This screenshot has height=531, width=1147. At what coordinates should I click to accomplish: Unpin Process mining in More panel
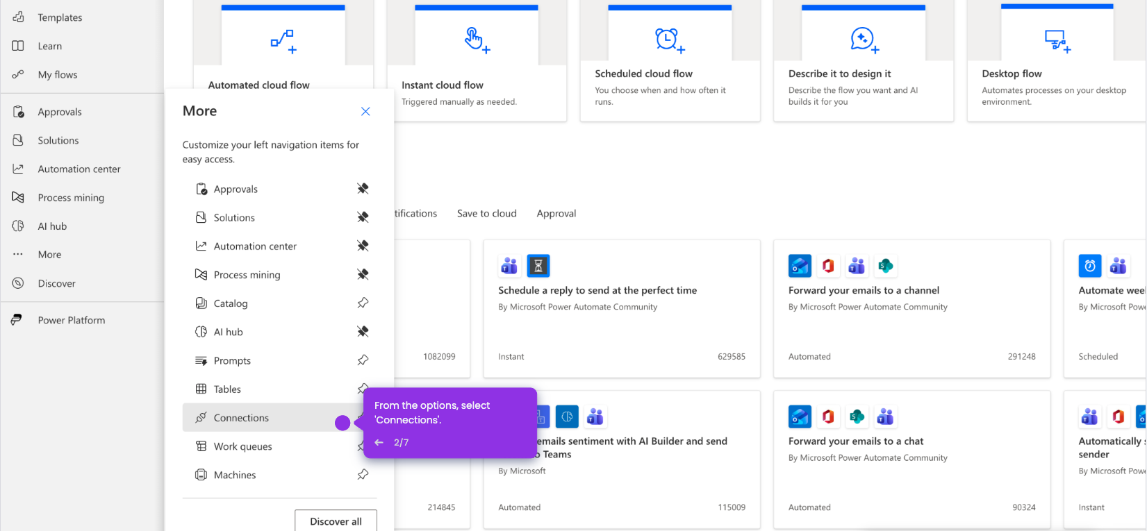pos(363,274)
